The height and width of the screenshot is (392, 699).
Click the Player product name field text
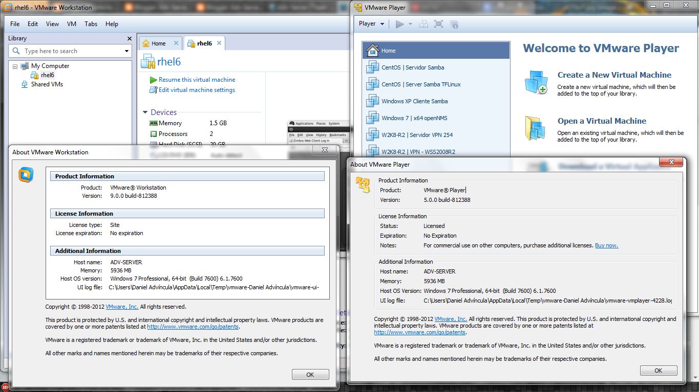pyautogui.click(x=444, y=190)
